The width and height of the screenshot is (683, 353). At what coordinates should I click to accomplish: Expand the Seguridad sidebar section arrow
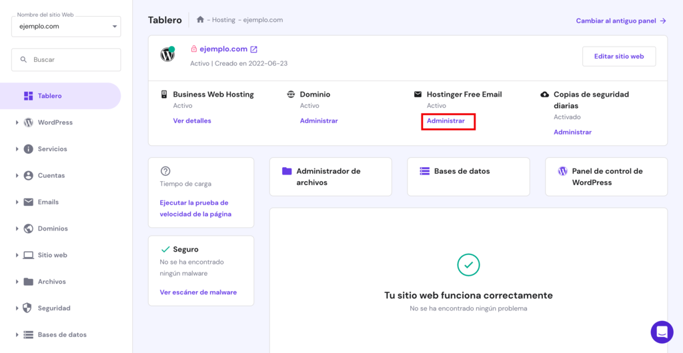point(17,308)
